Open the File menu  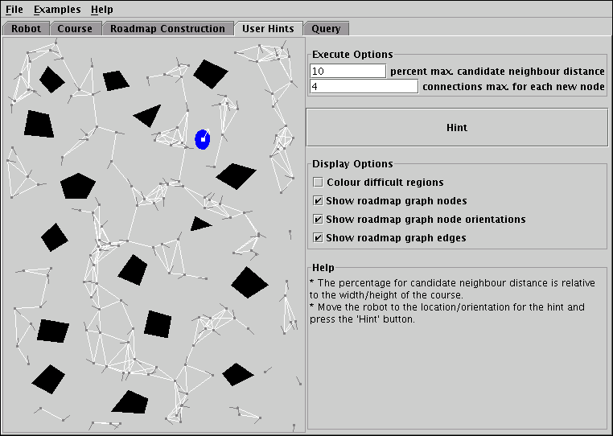point(14,10)
